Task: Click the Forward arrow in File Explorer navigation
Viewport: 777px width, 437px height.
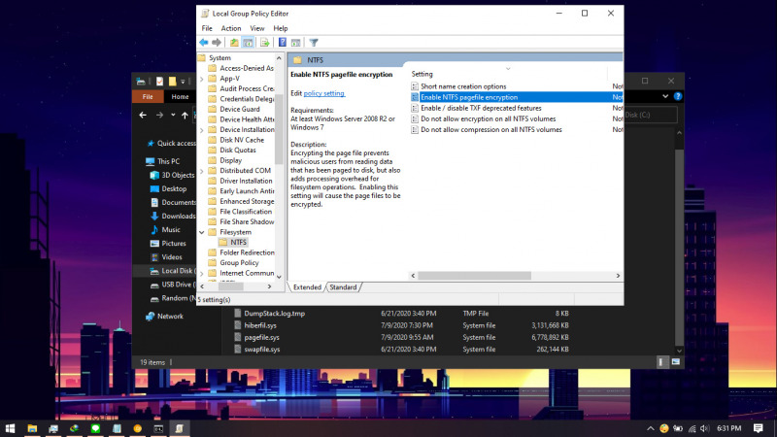Action: 159,115
